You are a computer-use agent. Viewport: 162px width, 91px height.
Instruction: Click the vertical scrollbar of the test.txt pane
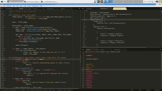point(161,61)
